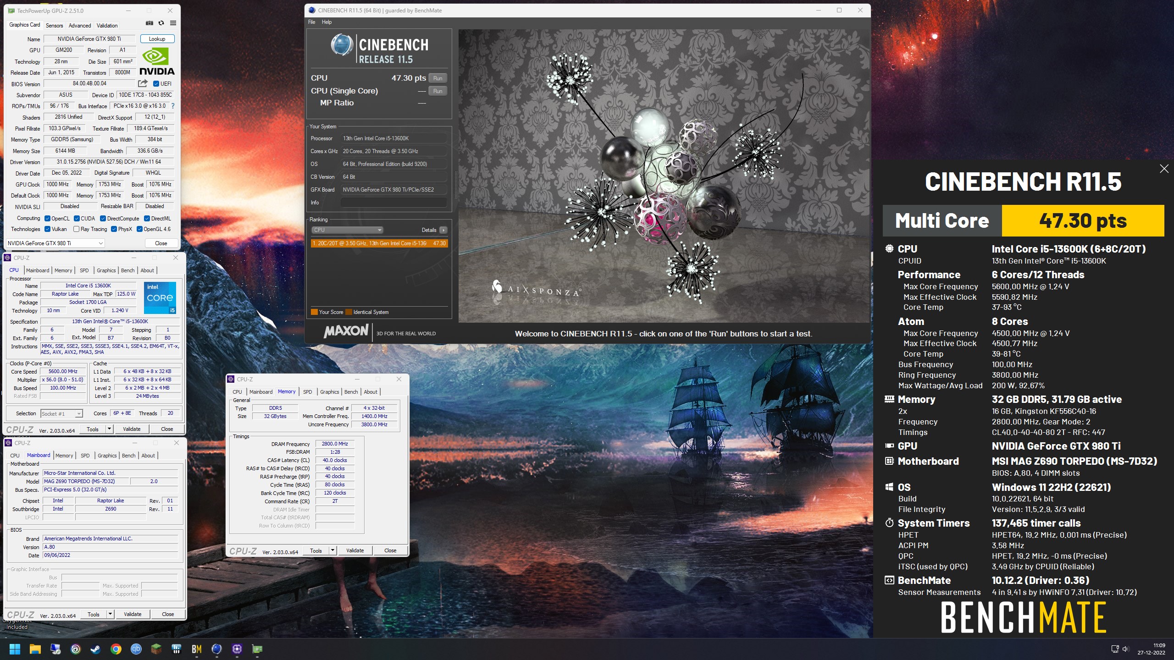Click the NVIDIA logo in GPU-Z
This screenshot has width=1174, height=660.
coord(157,62)
